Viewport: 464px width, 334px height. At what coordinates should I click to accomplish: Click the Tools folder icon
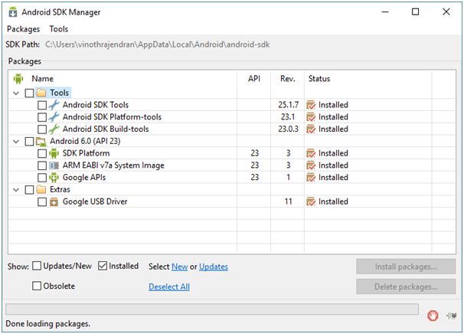point(41,93)
